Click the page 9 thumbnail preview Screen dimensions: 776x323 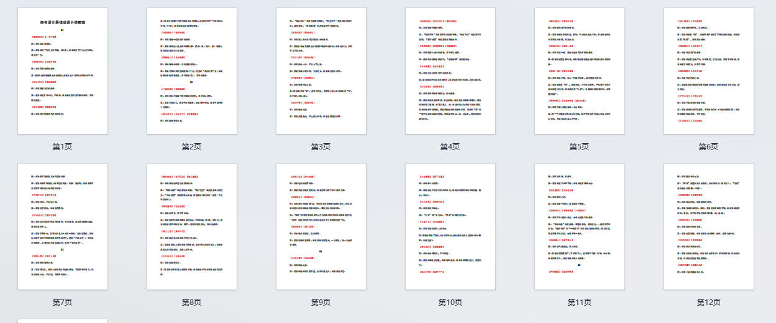pos(321,226)
